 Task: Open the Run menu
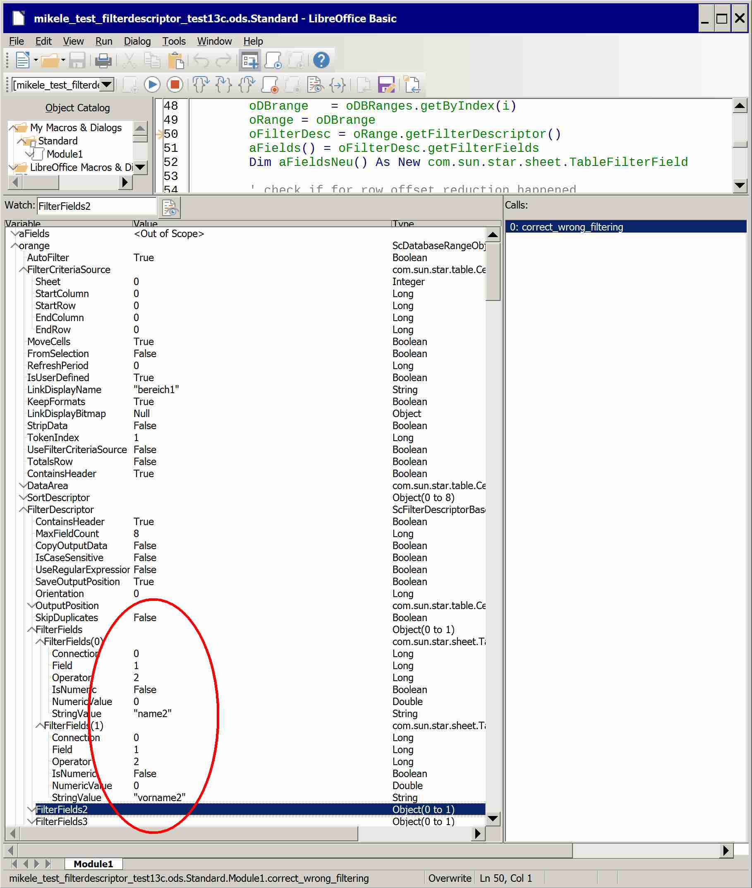pyautogui.click(x=103, y=41)
